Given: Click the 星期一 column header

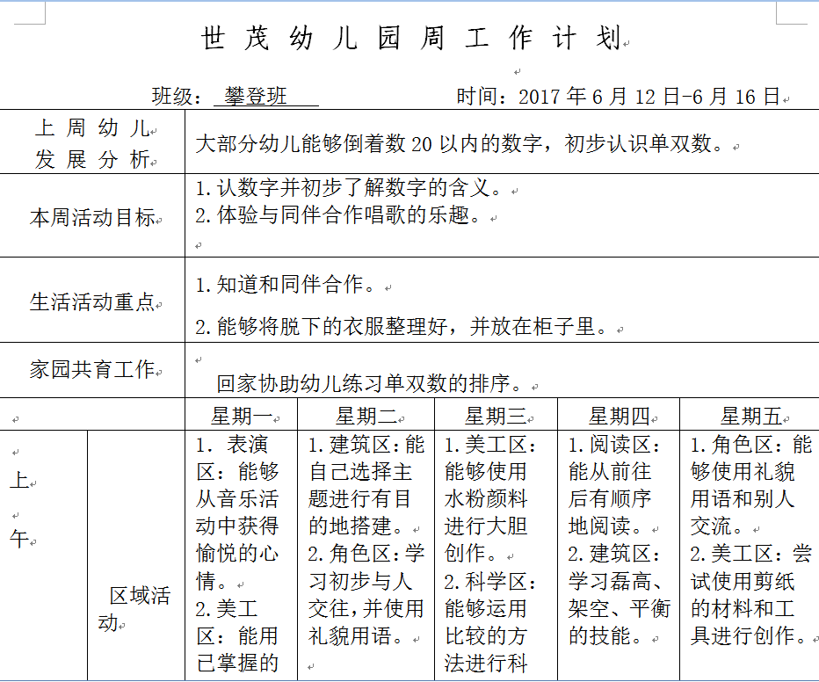Looking at the screenshot, I should 242,416.
